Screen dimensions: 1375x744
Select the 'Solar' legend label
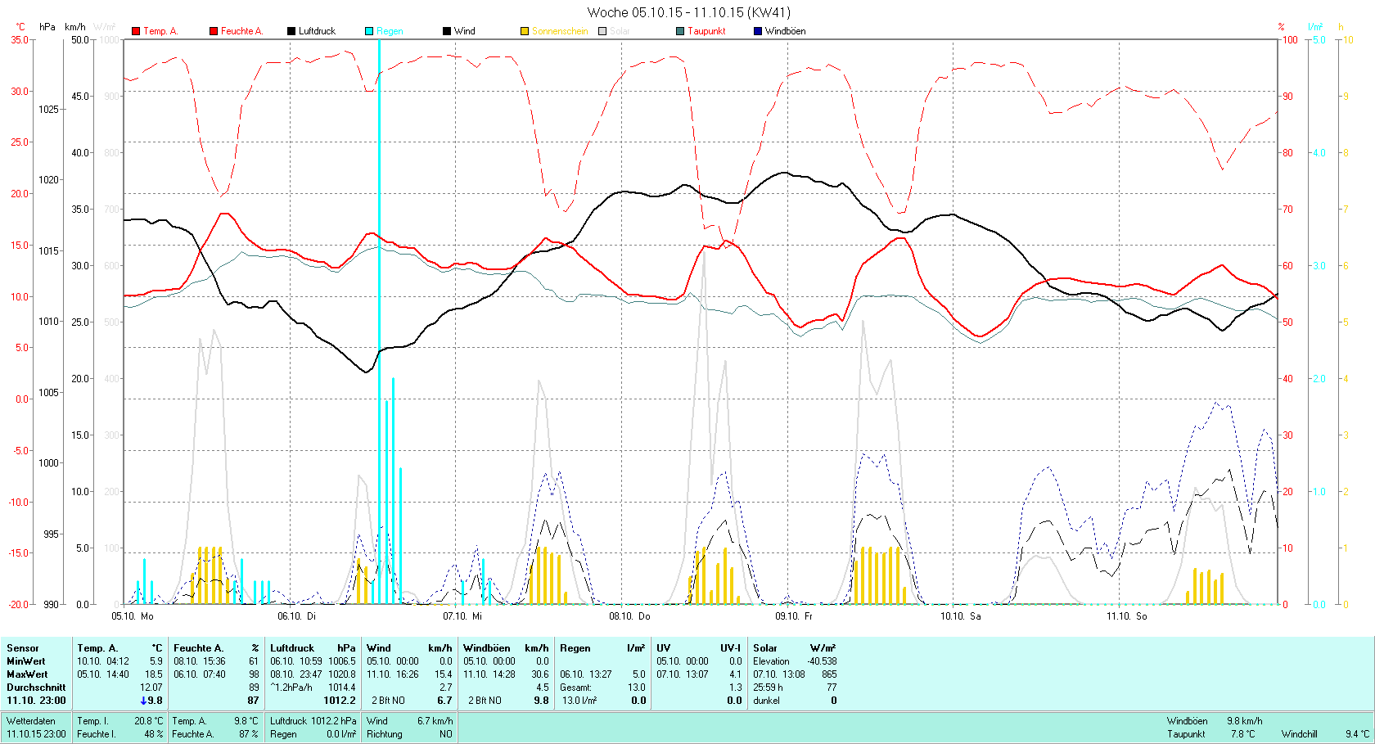[620, 31]
